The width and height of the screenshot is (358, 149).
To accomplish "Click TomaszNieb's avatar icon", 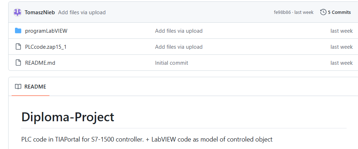I will coord(18,12).
